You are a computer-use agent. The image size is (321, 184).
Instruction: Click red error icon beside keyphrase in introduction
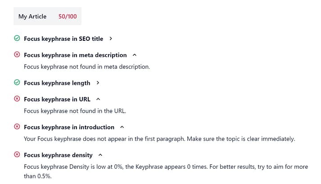pyautogui.click(x=17, y=127)
